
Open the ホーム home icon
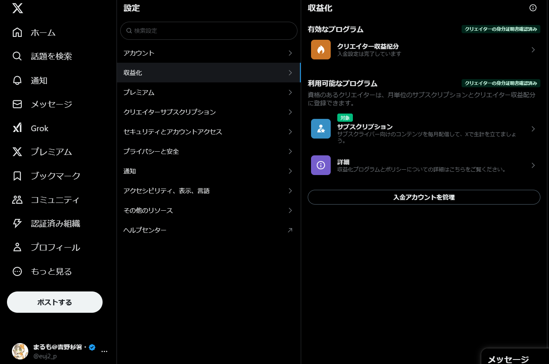coord(17,32)
